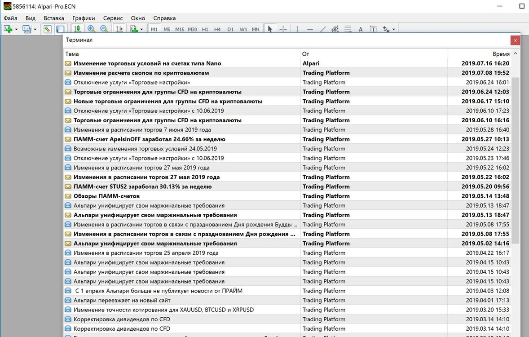The height and width of the screenshot is (337, 529).
Task: Open the Окно menu
Action: pos(138,18)
